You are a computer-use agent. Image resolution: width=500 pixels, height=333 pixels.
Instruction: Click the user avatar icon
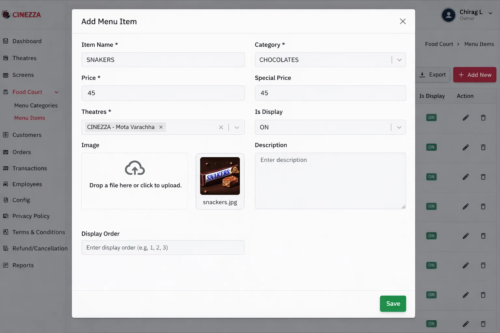click(x=449, y=15)
